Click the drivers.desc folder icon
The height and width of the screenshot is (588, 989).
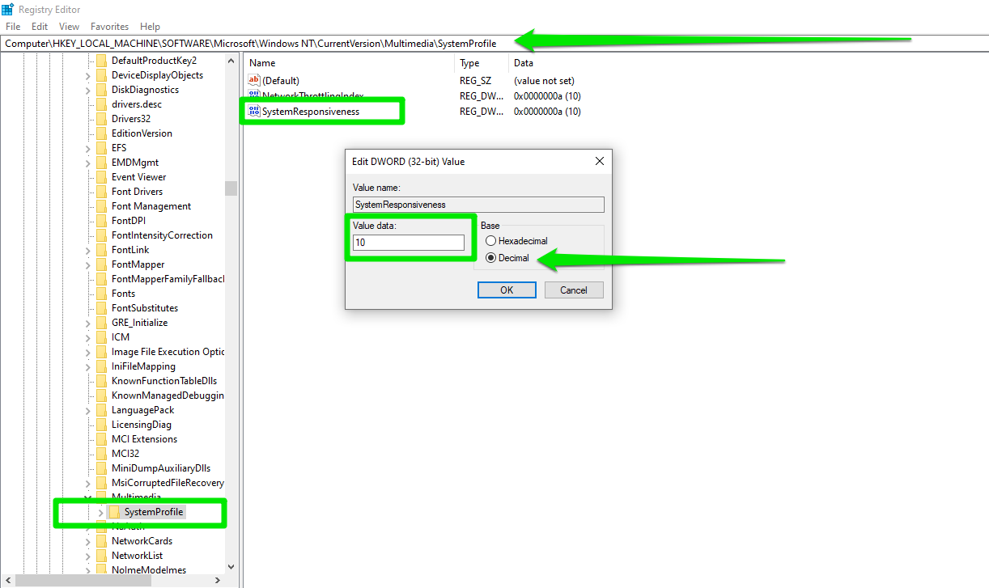pyautogui.click(x=101, y=104)
